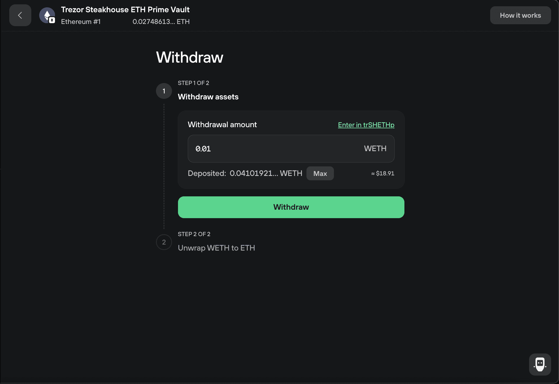Viewport: 559px width, 384px height.
Task: Click the Withdraw assets step heading
Action: (x=208, y=97)
